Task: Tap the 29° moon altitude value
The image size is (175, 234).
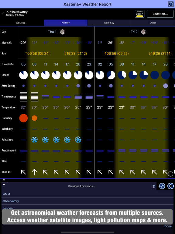Action: (x=23, y=43)
